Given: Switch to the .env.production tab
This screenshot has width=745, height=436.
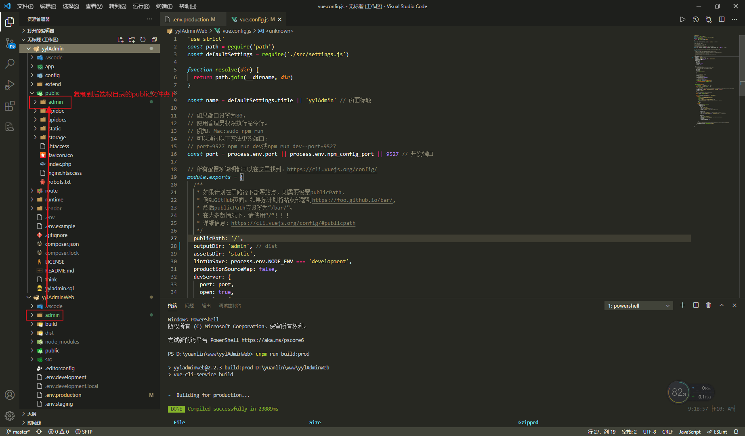Looking at the screenshot, I should (x=191, y=19).
